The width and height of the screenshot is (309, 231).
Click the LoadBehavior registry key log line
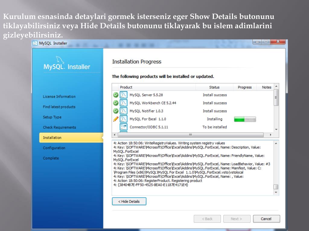point(192,164)
